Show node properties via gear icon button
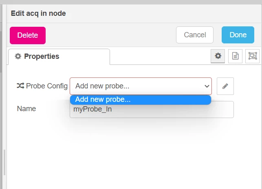This screenshot has width=262, height=189. coord(218,56)
